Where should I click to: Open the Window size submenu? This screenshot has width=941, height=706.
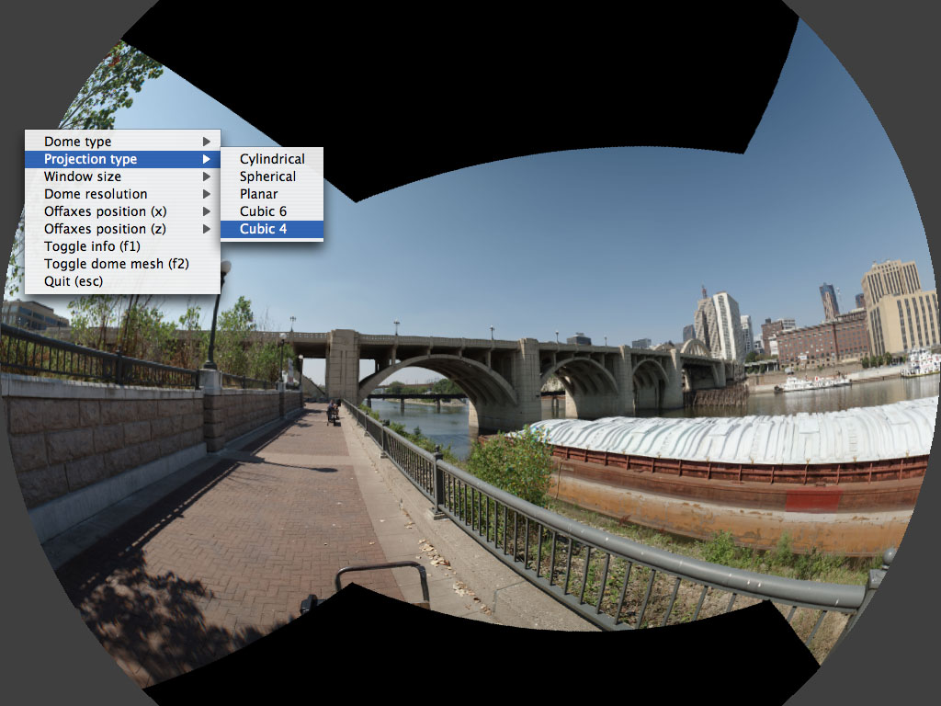(x=122, y=176)
